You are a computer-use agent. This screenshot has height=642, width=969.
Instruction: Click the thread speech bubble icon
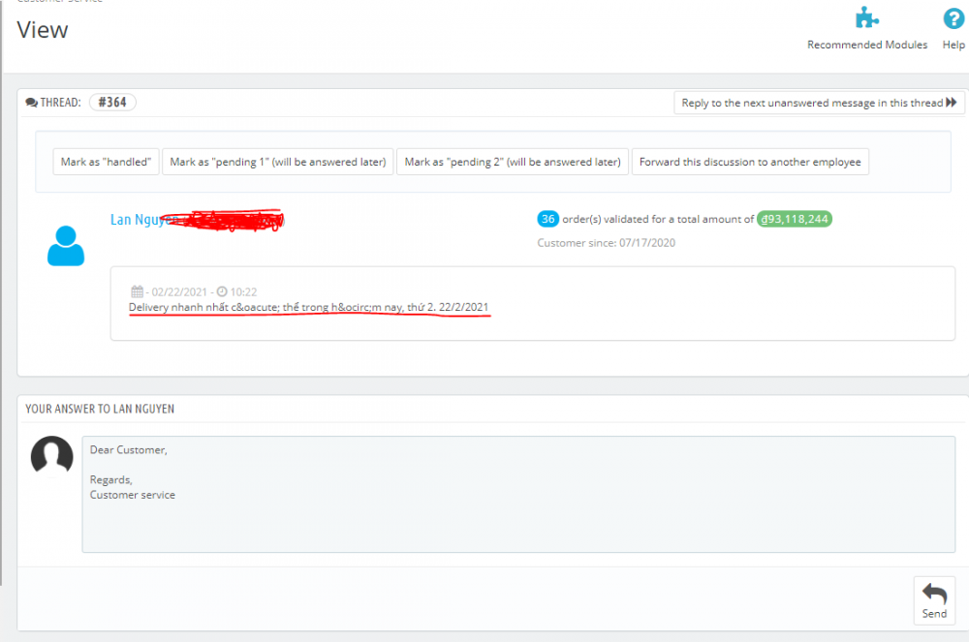[32, 103]
